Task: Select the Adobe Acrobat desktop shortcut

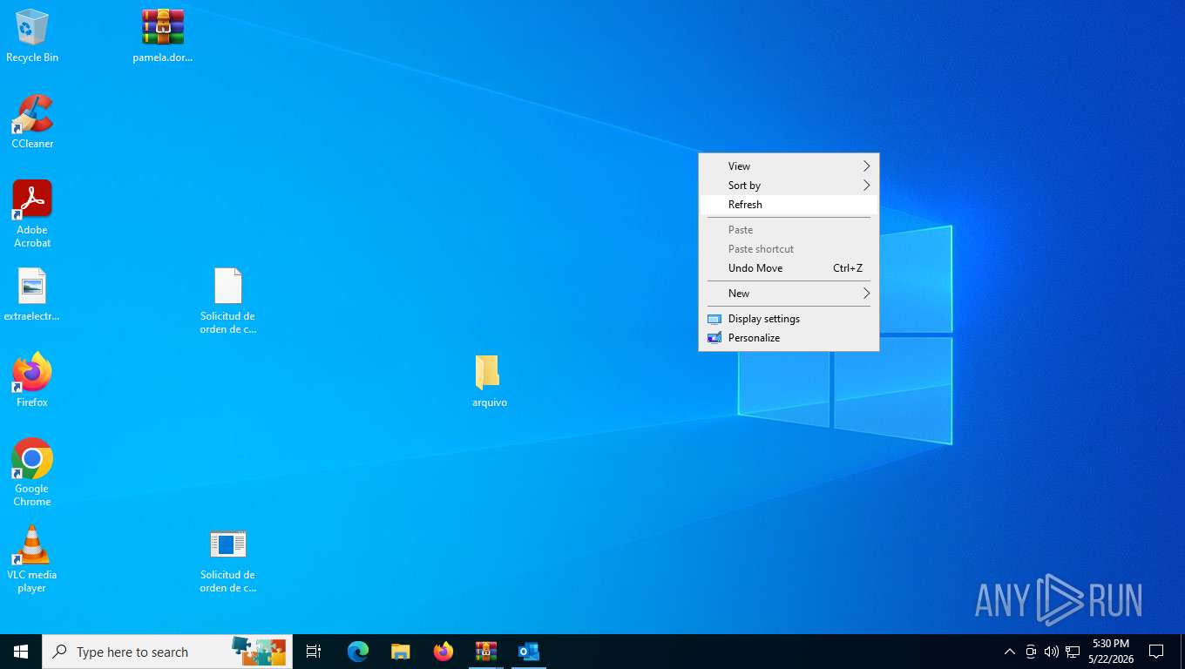Action: point(32,214)
